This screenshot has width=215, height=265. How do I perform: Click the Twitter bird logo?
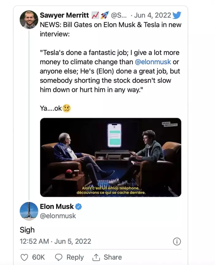tap(177, 15)
